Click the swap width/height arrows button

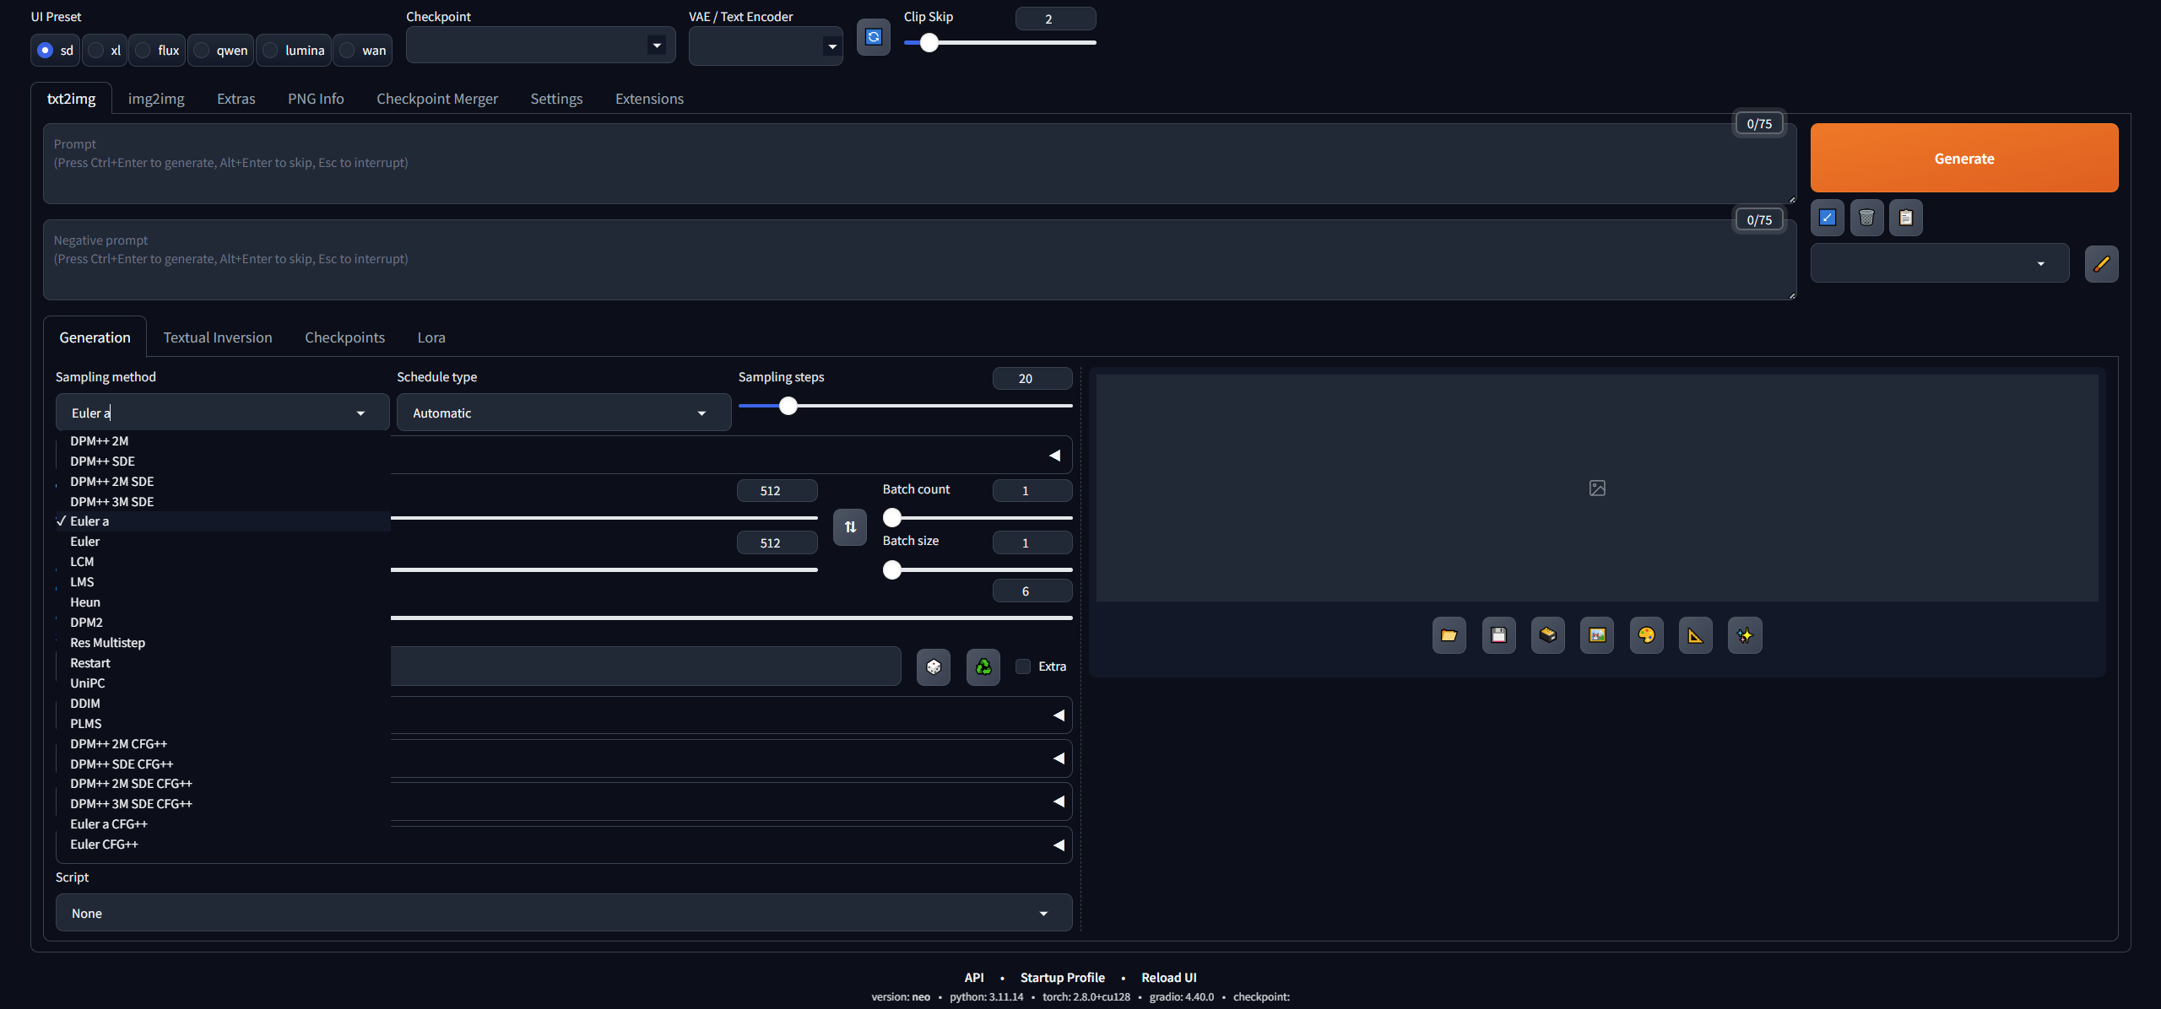click(850, 527)
